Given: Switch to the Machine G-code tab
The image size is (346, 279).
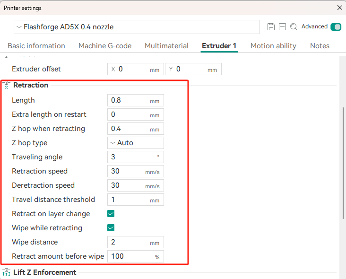Looking at the screenshot, I should 105,46.
